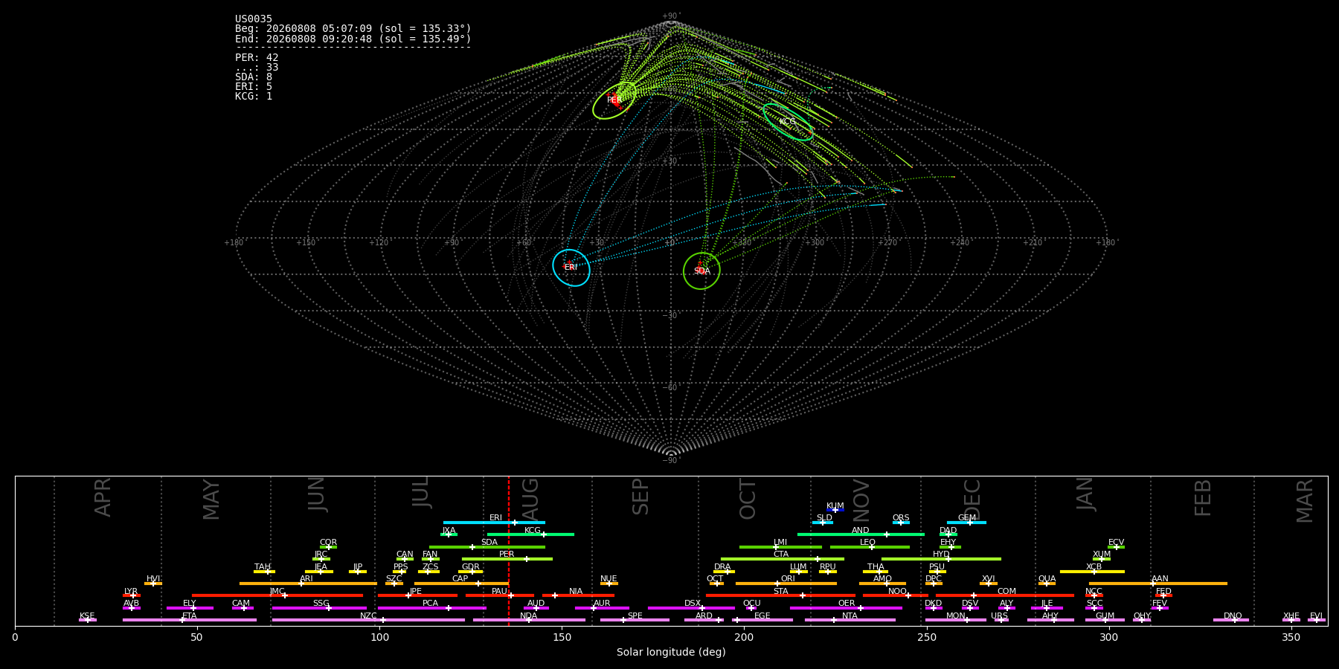1339x669 pixels.
Task: Click the ETA shower bar on the bottom row
Action: (x=190, y=620)
